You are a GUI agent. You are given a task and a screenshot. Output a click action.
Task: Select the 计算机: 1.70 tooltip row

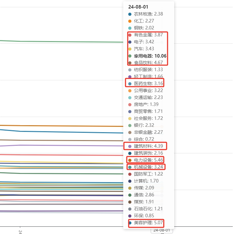143,181
